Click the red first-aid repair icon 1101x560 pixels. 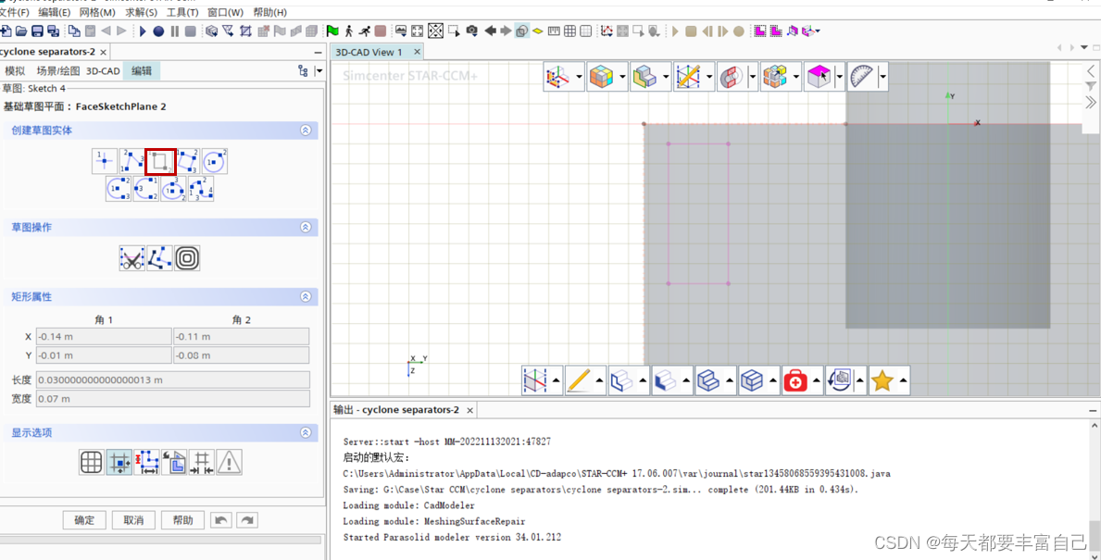click(x=795, y=381)
